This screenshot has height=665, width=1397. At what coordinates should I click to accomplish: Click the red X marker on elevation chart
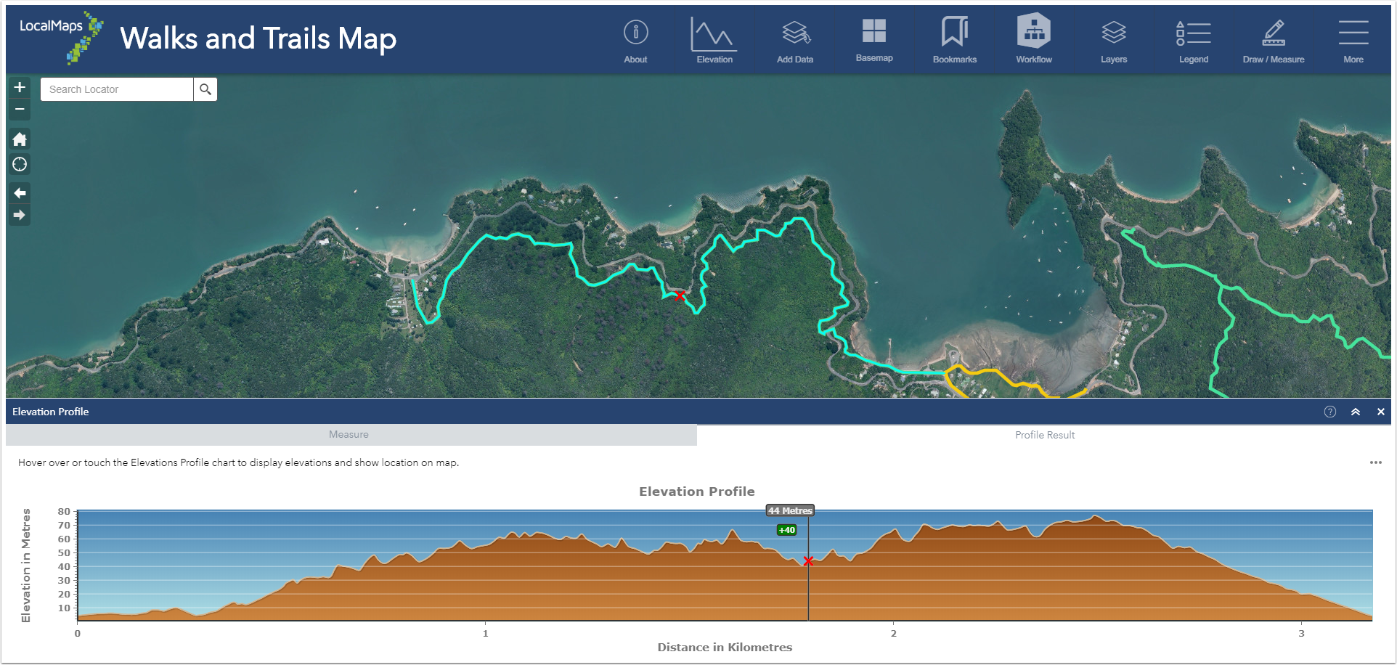point(808,561)
